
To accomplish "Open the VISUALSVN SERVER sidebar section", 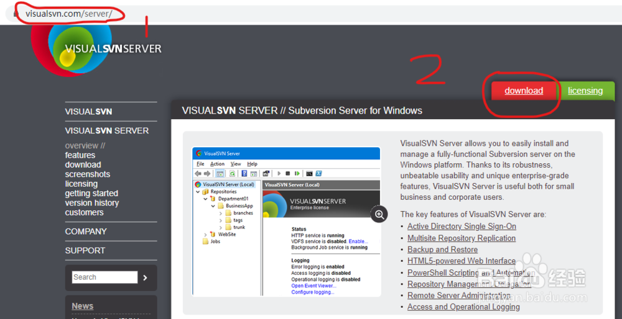I will click(107, 130).
